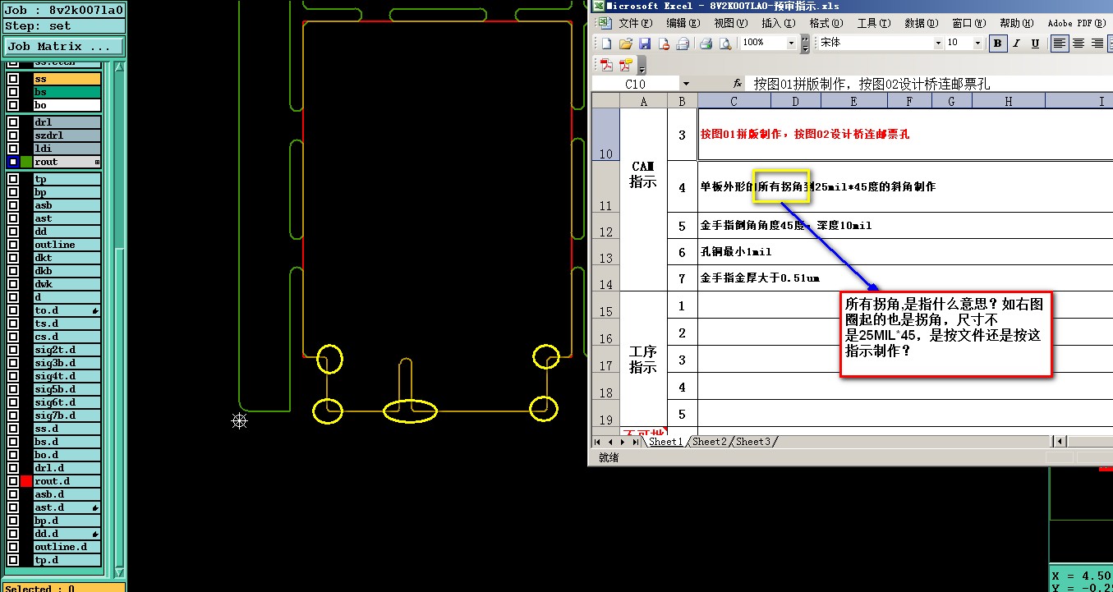Toggle the drl layer checkbox
This screenshot has width=1113, height=592.
pos(12,122)
